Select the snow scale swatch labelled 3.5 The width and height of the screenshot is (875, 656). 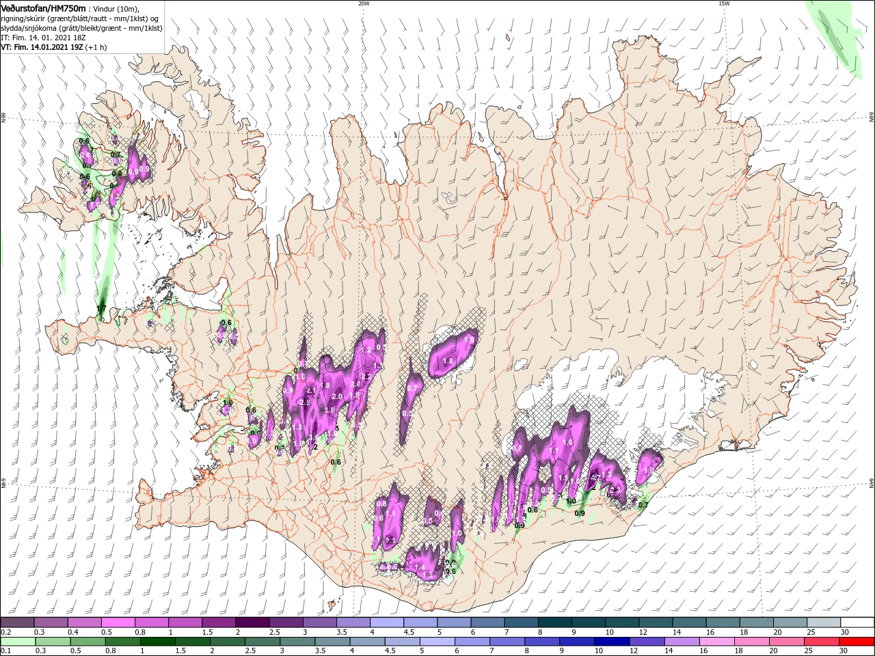(353, 623)
